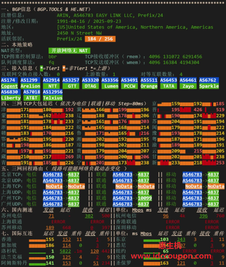
Task: Click 东京 send value 243
Action: click(x=181, y=239)
